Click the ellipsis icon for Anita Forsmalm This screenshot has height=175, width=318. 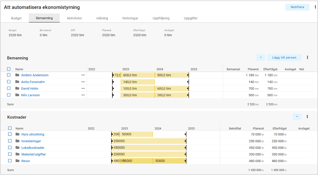click(x=83, y=82)
